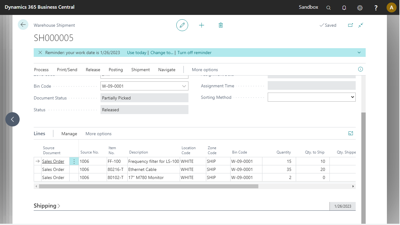Image resolution: width=400 pixels, height=225 pixels.
Task: Dismiss the work date reminder
Action: [40, 53]
